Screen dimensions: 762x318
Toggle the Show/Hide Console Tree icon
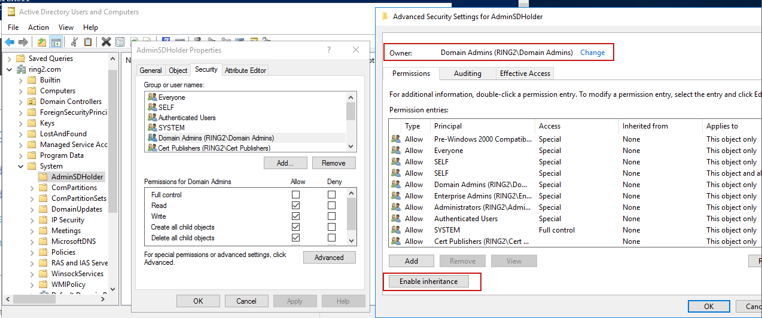[x=56, y=42]
